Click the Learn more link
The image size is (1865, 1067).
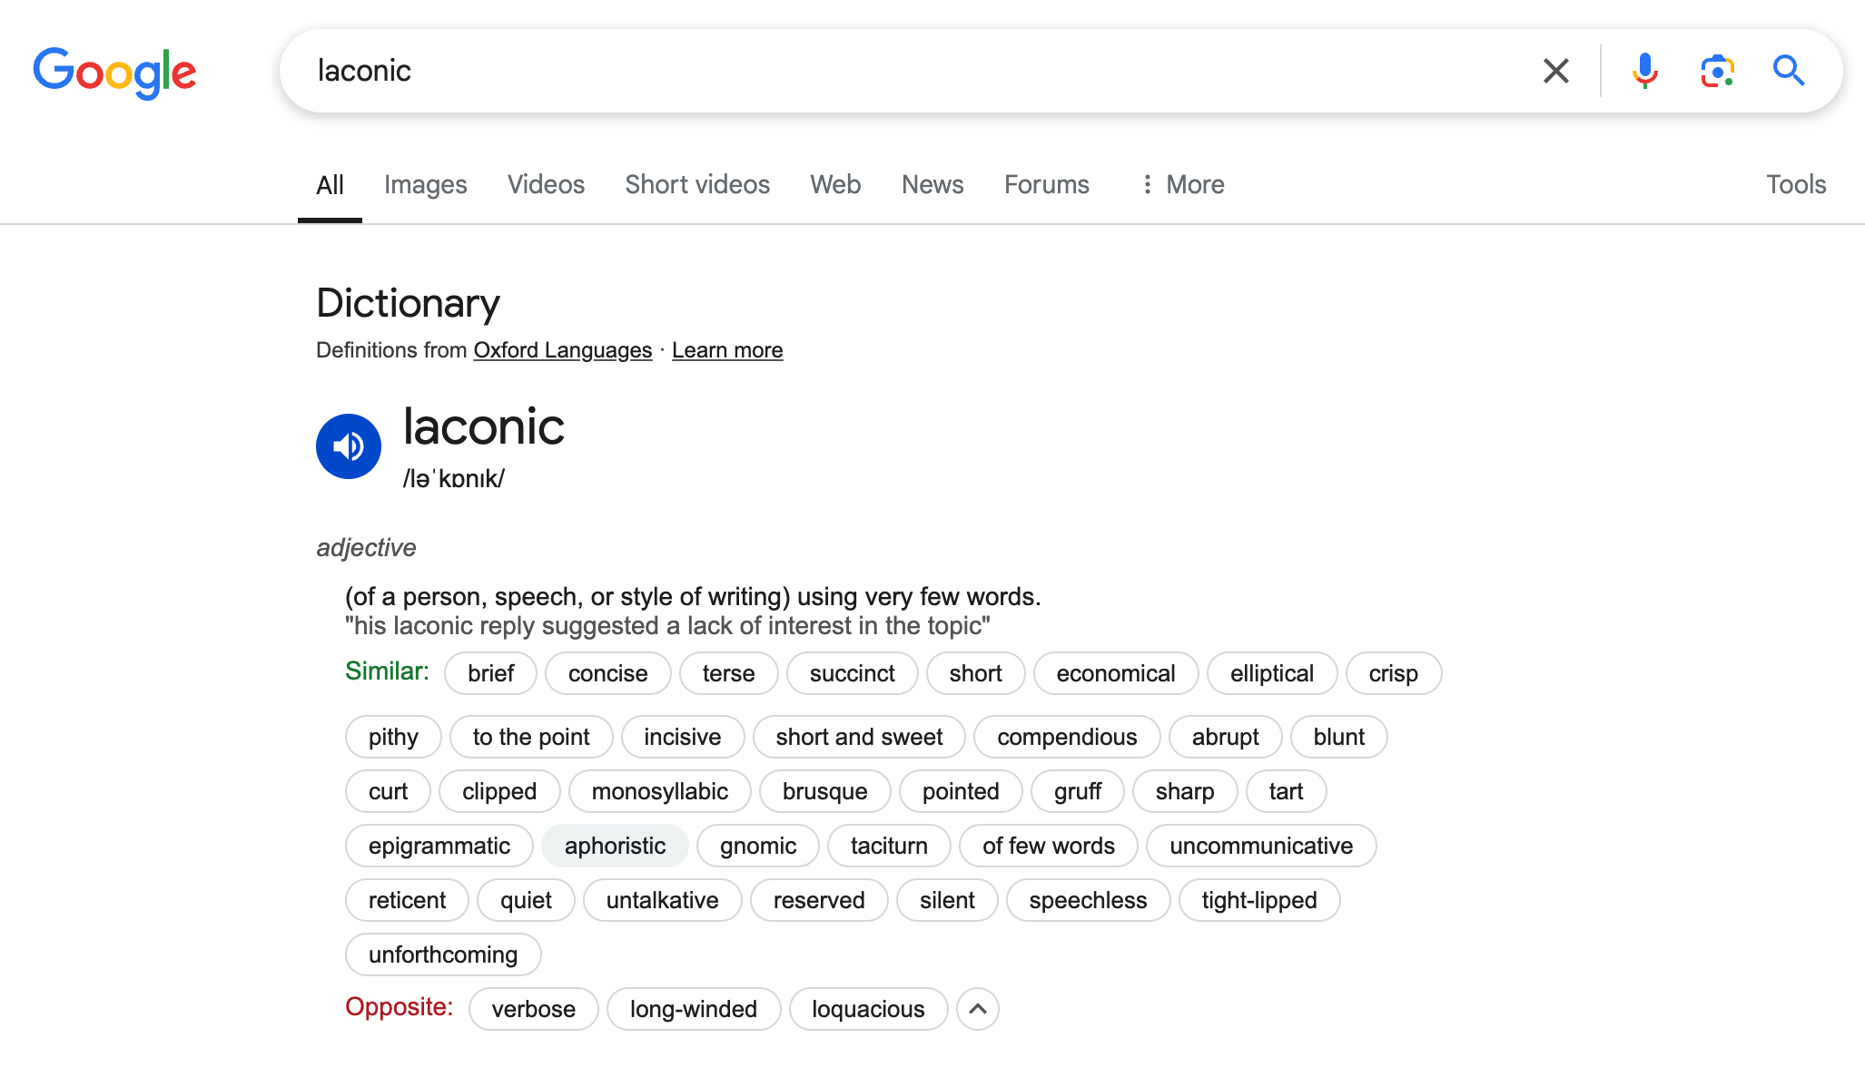coord(727,350)
